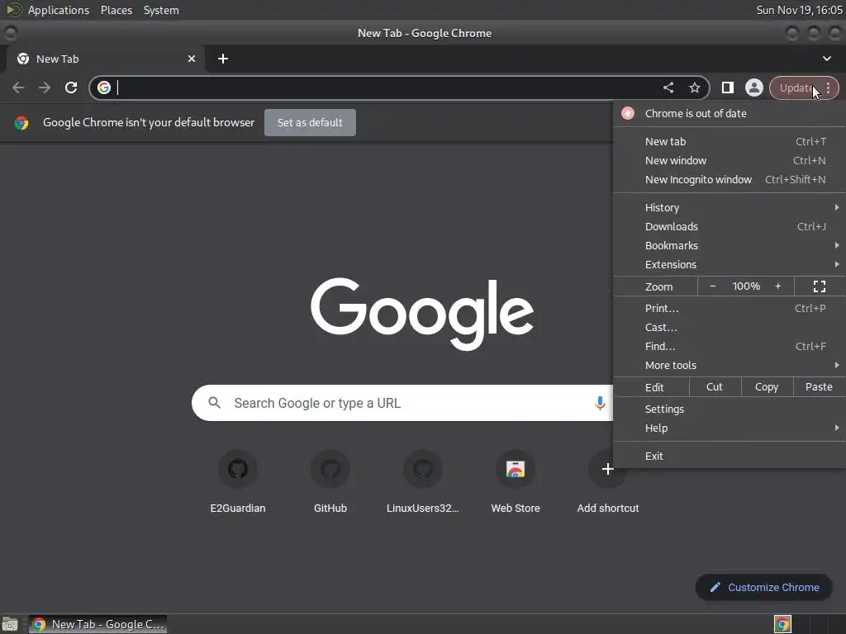Choose New window from Chrome menu
Screen dimensions: 846x634
click(x=730, y=160)
